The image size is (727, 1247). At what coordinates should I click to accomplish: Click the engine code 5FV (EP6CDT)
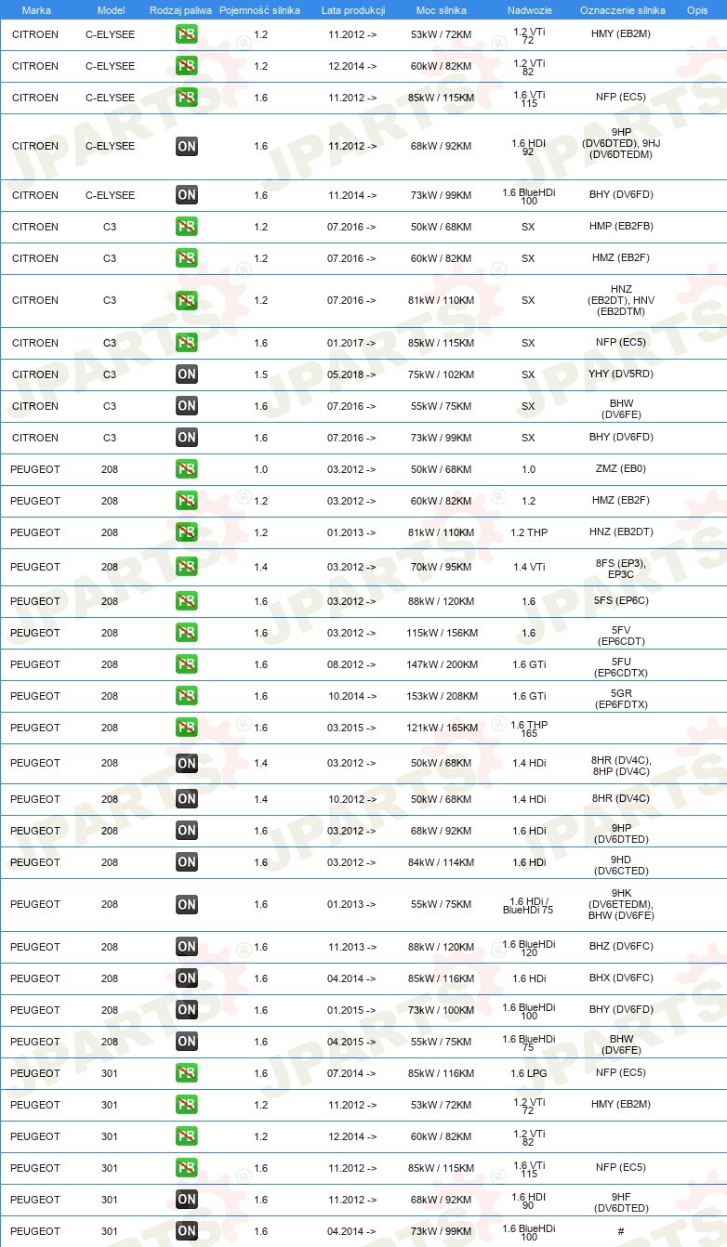pos(622,636)
